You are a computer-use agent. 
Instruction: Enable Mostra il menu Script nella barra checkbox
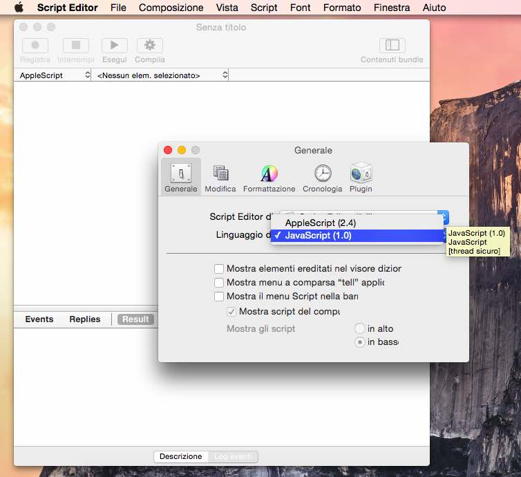coord(219,296)
